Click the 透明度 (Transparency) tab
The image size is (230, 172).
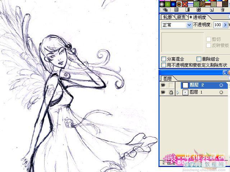pyautogui.click(x=199, y=18)
